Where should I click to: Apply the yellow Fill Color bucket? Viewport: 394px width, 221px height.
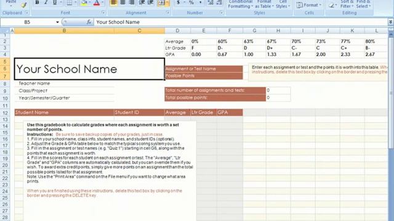click(84, 2)
